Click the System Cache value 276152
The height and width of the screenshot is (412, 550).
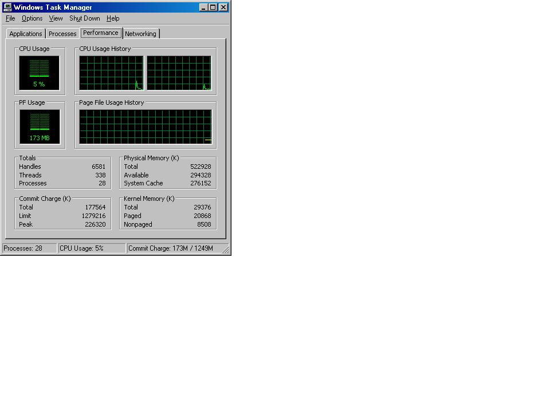(201, 183)
